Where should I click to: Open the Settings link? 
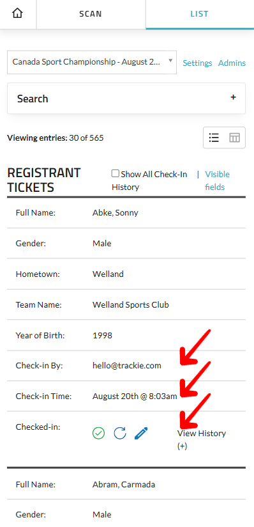tap(197, 63)
